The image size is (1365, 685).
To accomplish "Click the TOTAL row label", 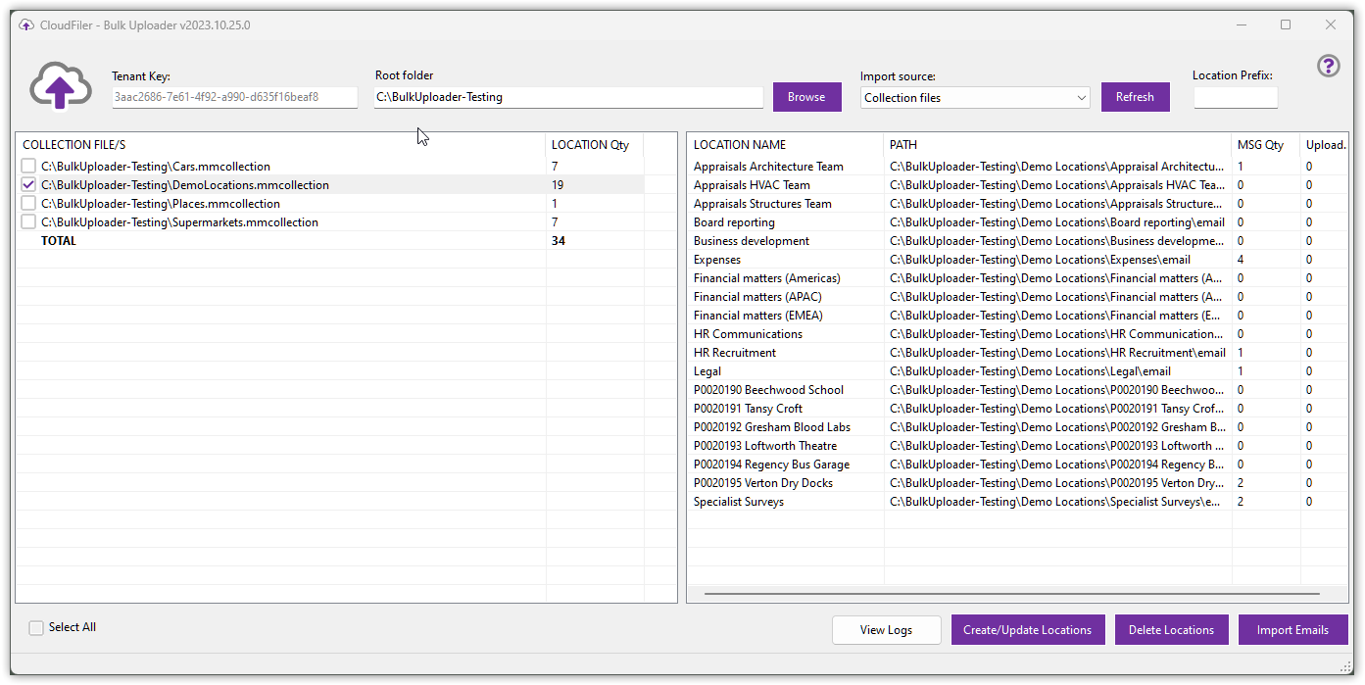I will [x=59, y=241].
